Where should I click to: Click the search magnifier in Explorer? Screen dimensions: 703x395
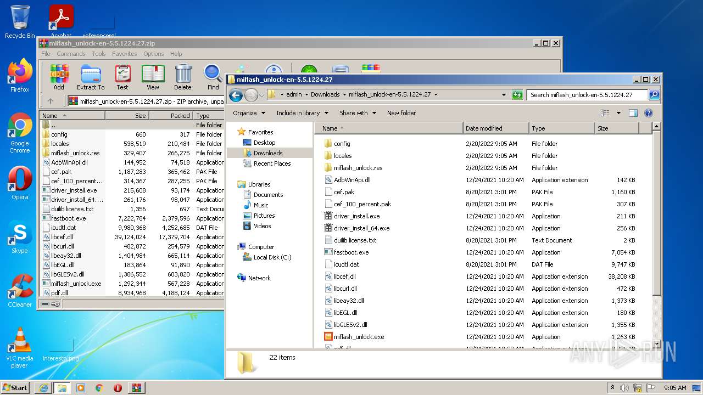(654, 94)
